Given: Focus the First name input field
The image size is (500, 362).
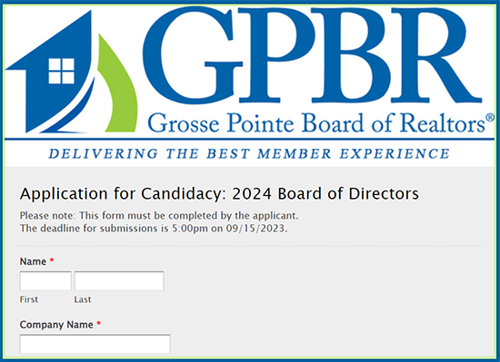Looking at the screenshot, I should point(45,281).
